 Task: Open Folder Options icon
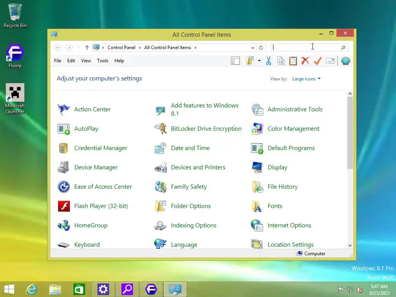160,206
